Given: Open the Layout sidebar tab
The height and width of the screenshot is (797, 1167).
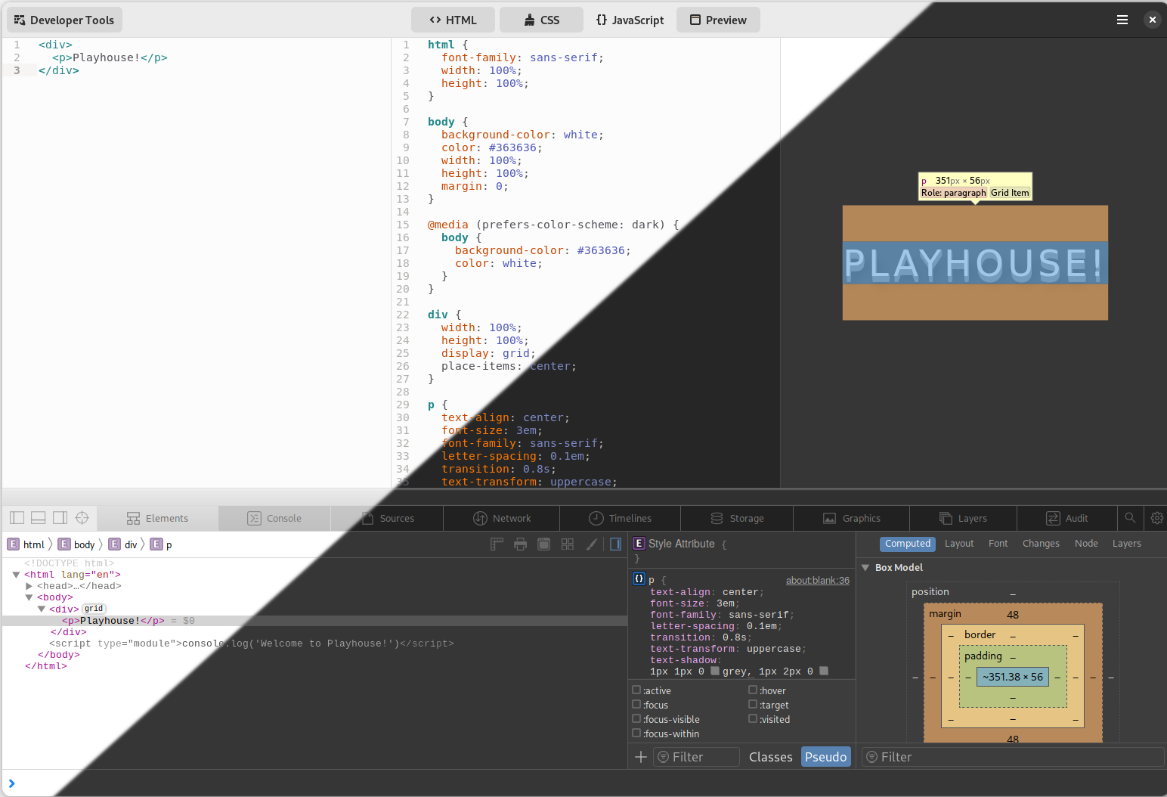Looking at the screenshot, I should click(959, 544).
